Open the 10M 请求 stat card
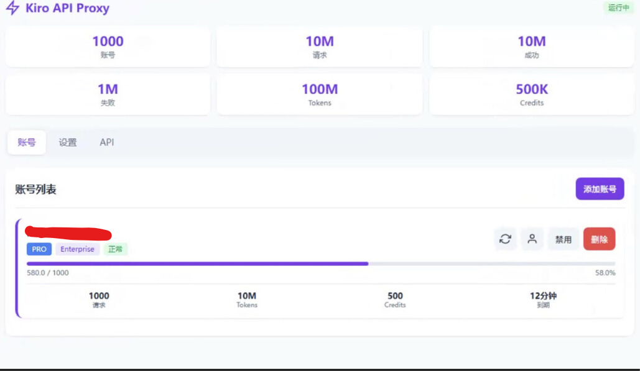This screenshot has height=371, width=640. pos(320,47)
